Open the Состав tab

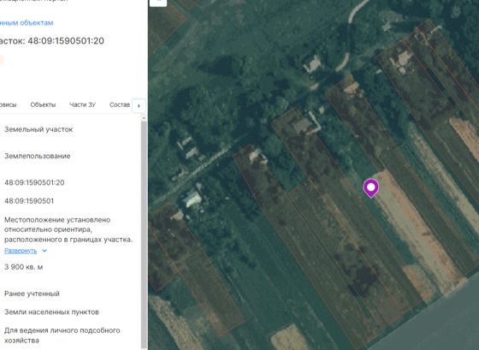[120, 105]
